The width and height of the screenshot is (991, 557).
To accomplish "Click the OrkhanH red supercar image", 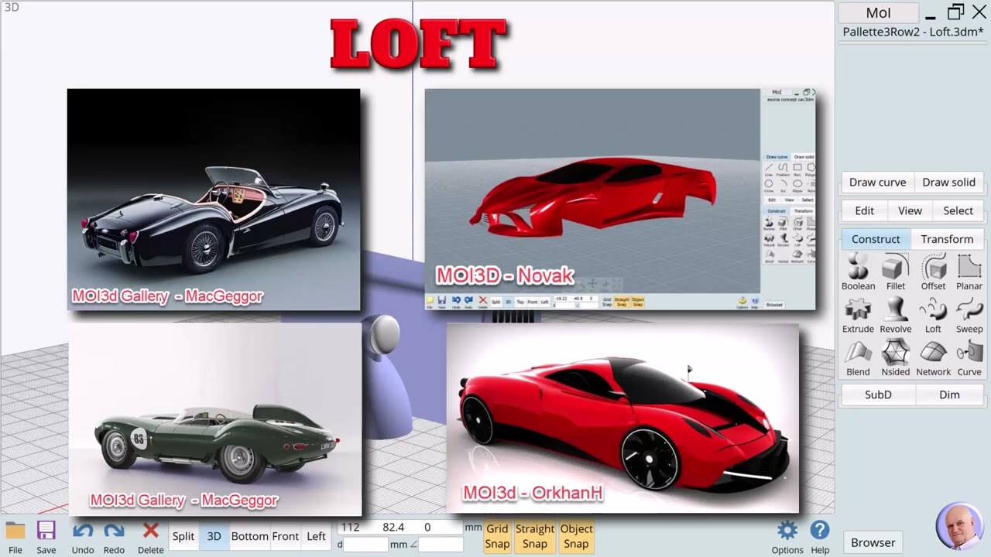I will [x=622, y=419].
